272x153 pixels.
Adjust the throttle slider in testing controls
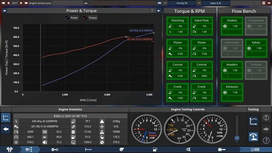[x=237, y=138]
